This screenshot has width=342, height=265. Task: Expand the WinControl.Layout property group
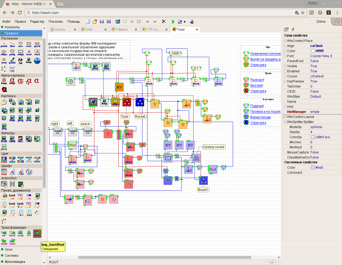point(285,117)
